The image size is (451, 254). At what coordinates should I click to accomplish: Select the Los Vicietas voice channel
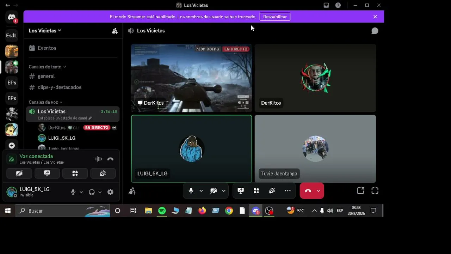[x=73, y=114]
